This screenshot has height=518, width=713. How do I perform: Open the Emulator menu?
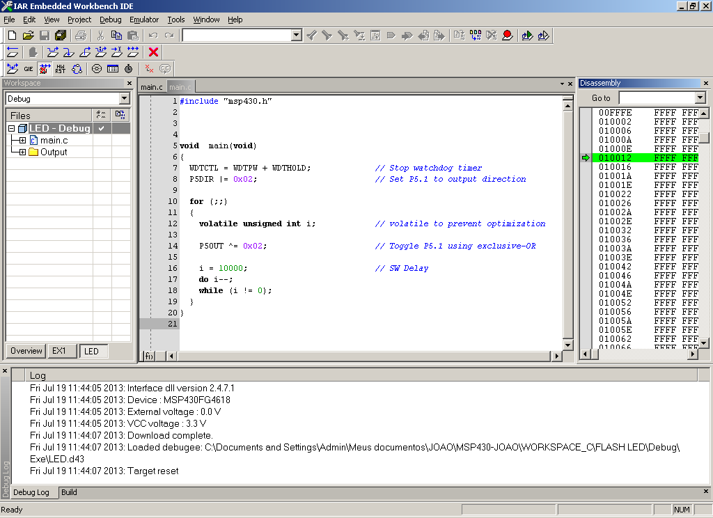pyautogui.click(x=144, y=19)
